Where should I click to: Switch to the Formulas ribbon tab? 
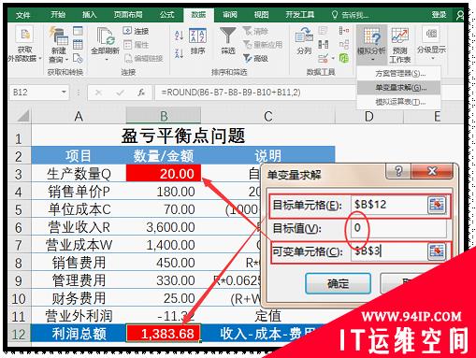(x=166, y=14)
